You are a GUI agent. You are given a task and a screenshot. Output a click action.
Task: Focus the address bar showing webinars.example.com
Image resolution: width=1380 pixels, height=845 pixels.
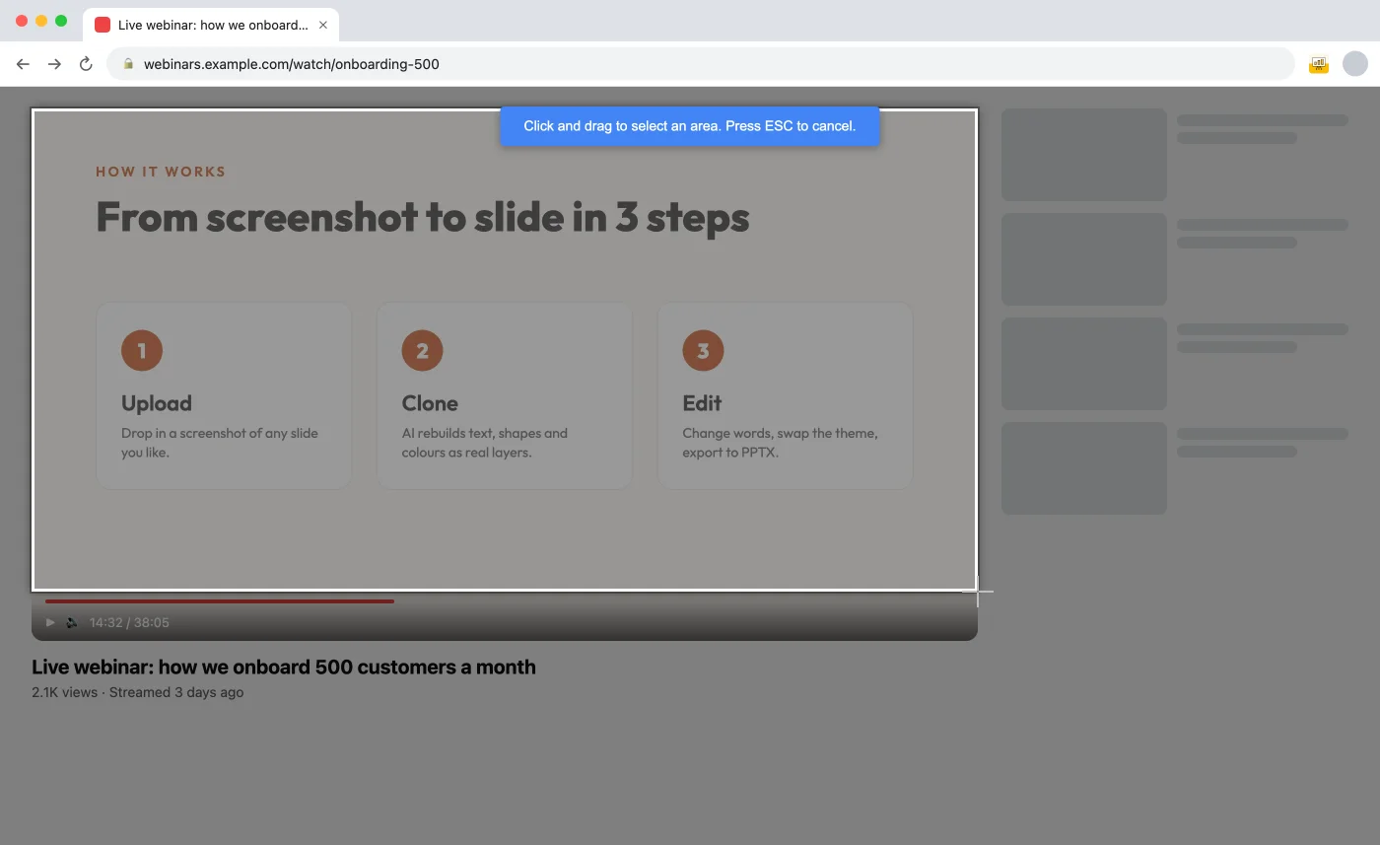click(701, 64)
